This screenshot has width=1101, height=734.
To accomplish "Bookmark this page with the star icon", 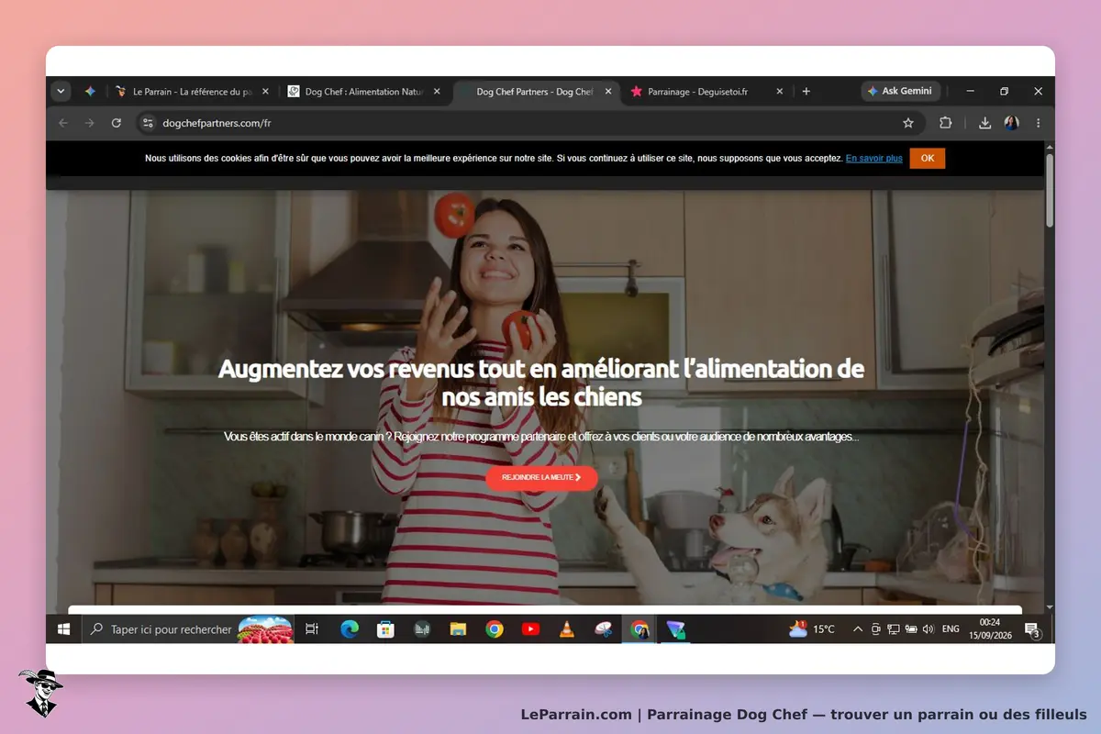I will [908, 123].
